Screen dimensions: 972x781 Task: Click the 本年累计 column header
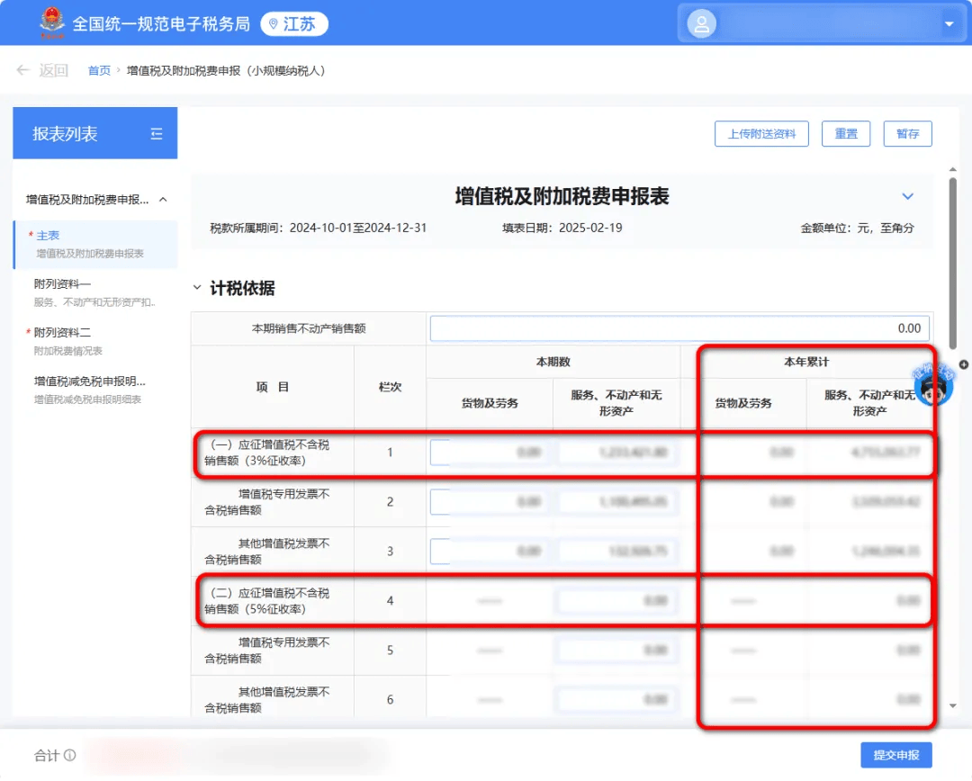point(805,362)
